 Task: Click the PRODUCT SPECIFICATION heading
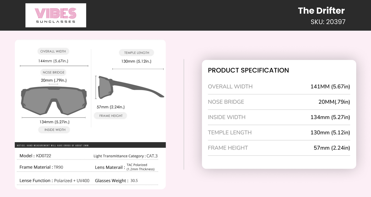click(248, 70)
